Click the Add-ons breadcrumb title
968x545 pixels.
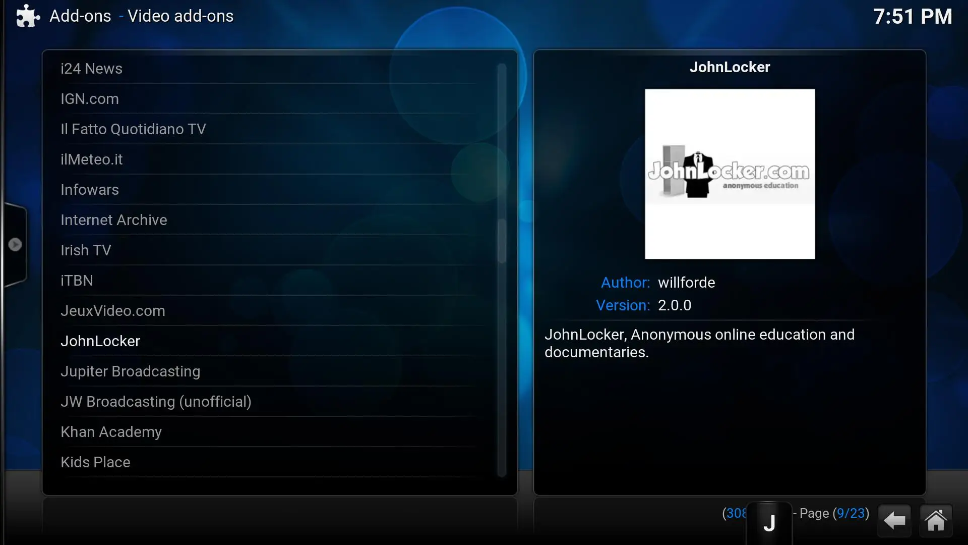click(80, 16)
